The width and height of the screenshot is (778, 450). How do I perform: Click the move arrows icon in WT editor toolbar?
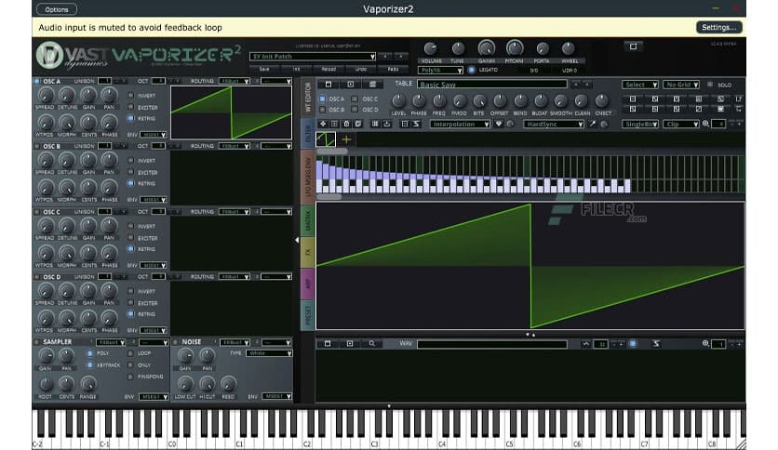[323, 124]
